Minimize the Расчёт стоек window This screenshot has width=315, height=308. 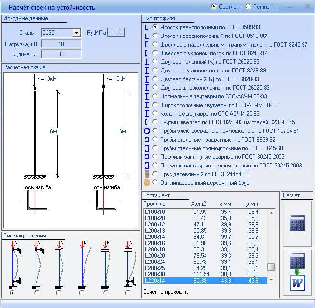click(x=289, y=7)
